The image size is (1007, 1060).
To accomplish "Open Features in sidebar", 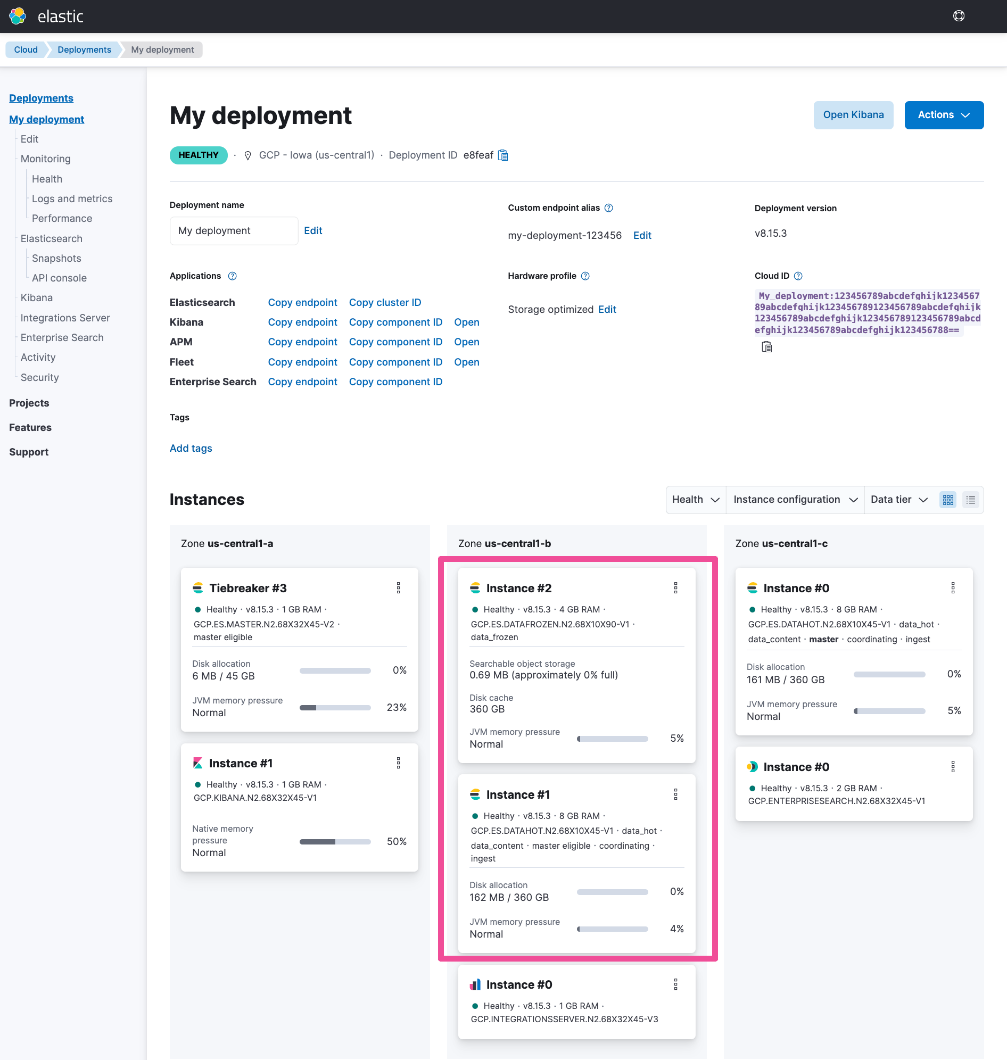I will pyautogui.click(x=30, y=428).
